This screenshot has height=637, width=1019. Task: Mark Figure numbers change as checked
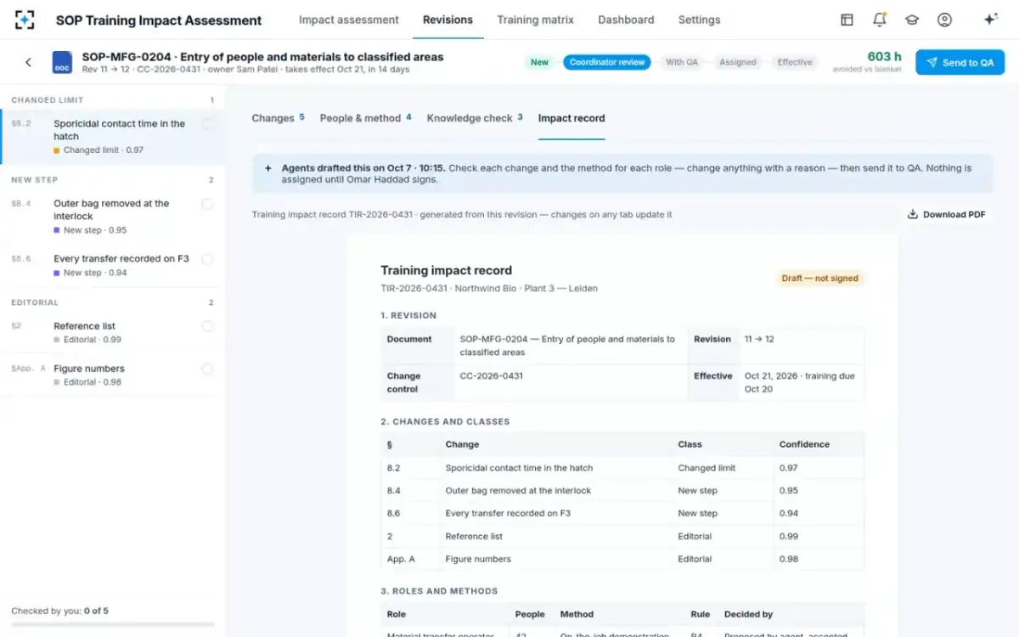pyautogui.click(x=207, y=369)
